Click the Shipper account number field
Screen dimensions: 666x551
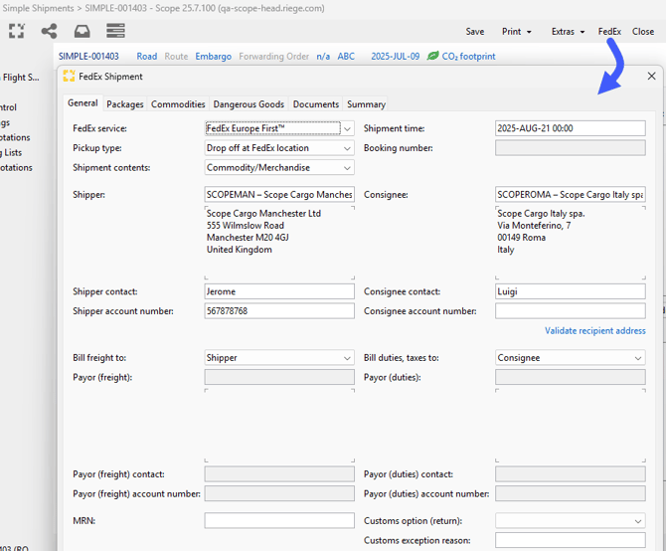(x=279, y=311)
